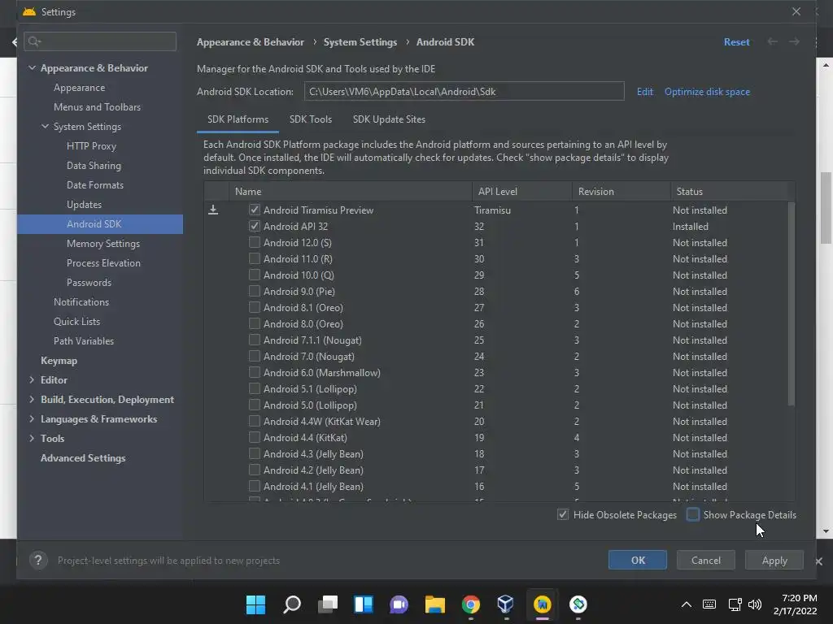Check Android 10.0 (Q) platform
The height and width of the screenshot is (624, 833).
point(255,275)
